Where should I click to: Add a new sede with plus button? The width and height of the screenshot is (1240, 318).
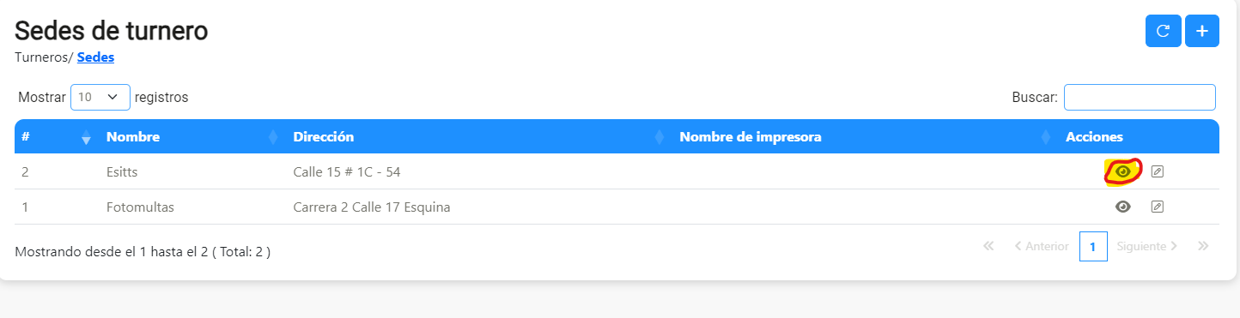coord(1202,31)
